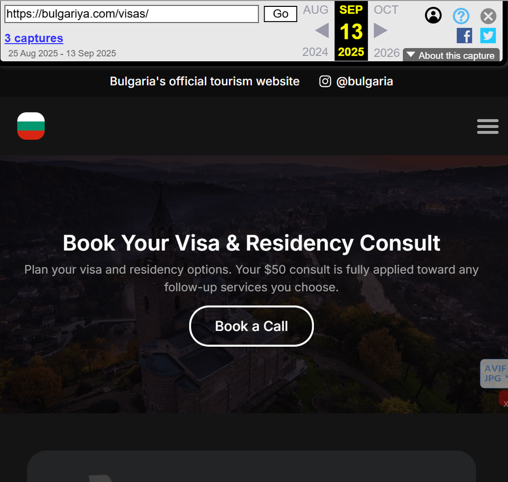Click the AVIF JPG converter badge

point(494,373)
